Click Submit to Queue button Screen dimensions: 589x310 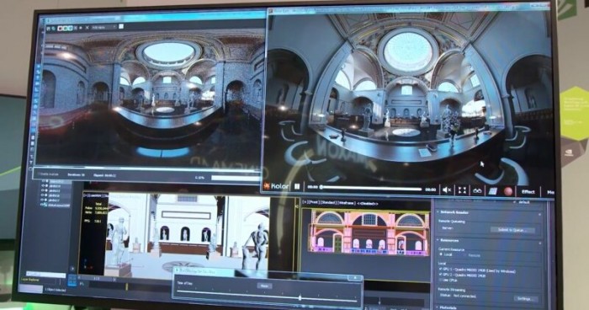point(512,229)
